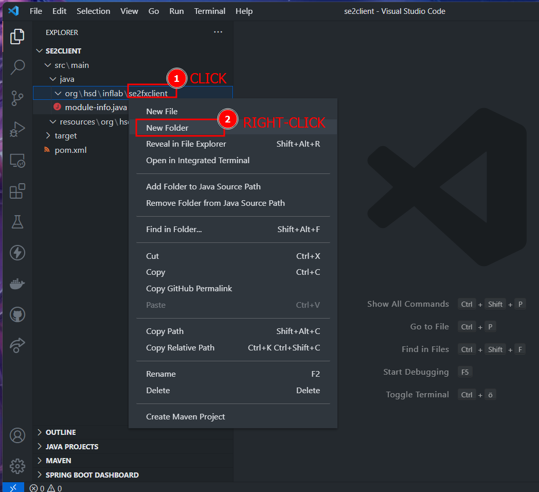Open the Edit menu

(60, 11)
